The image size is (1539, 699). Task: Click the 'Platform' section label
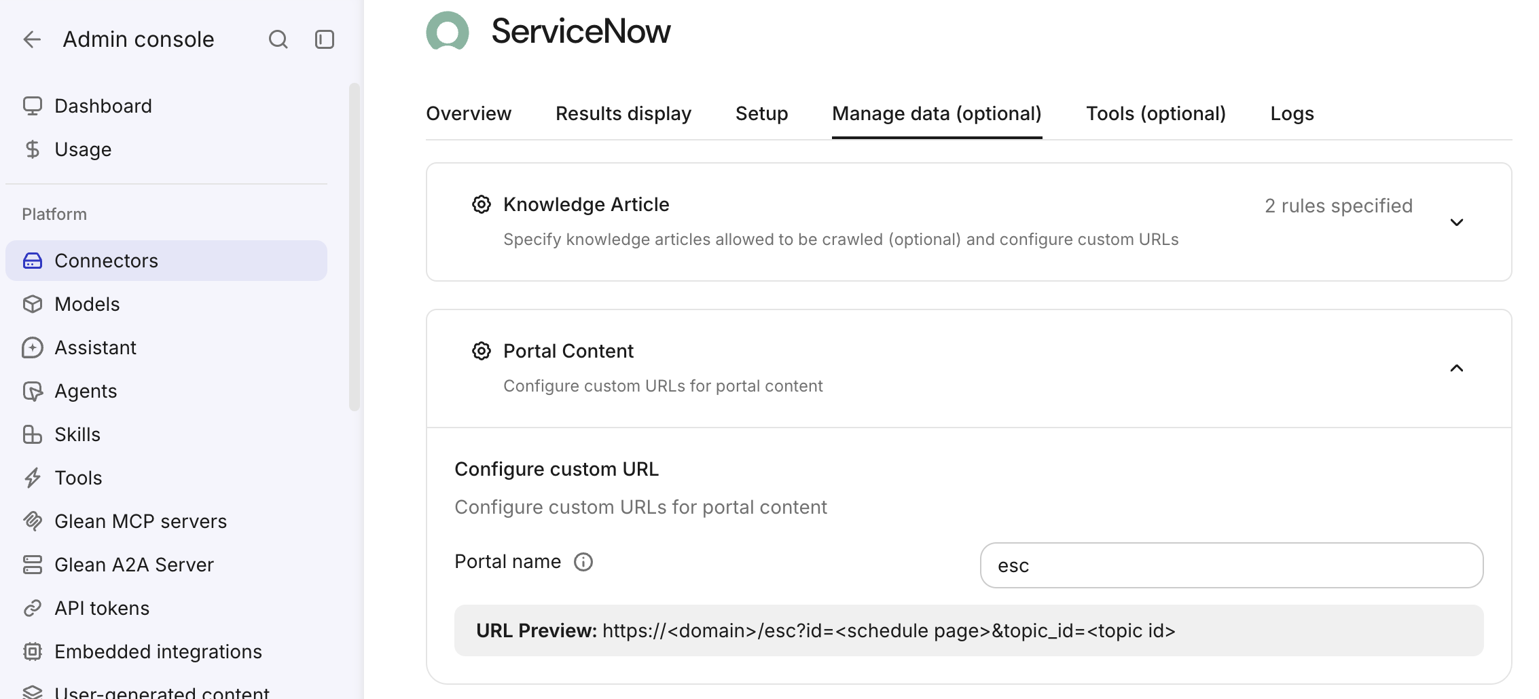point(54,214)
